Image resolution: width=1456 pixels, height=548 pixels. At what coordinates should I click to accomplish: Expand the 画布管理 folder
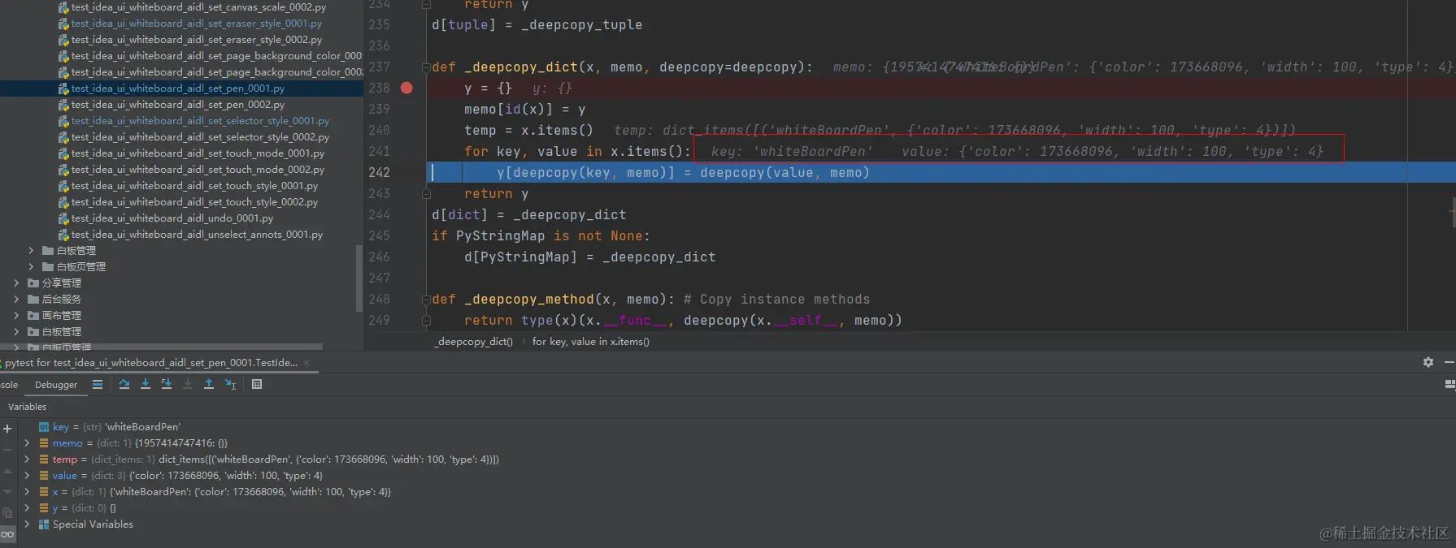click(16, 316)
